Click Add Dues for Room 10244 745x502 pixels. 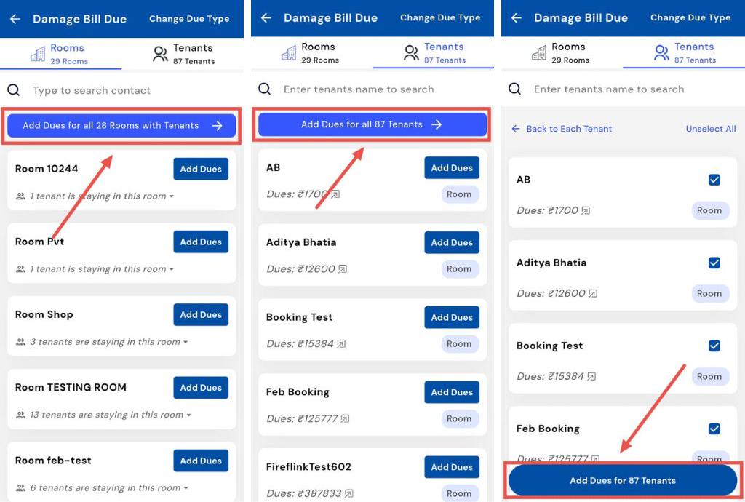tap(200, 169)
